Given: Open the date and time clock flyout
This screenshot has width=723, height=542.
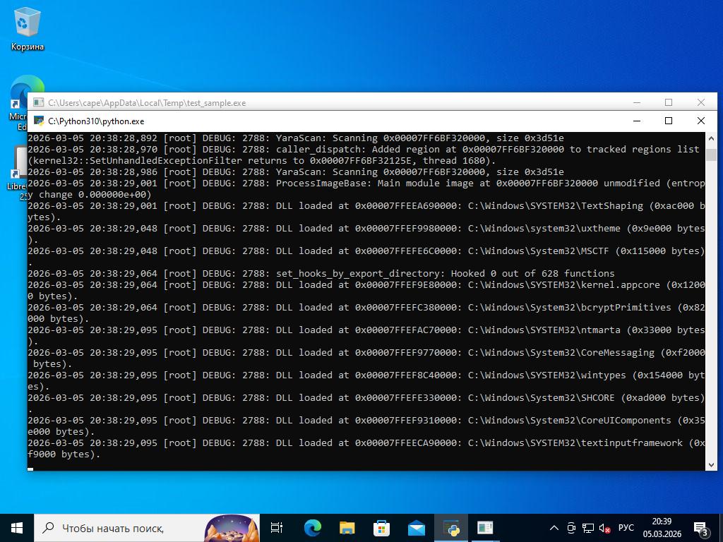Looking at the screenshot, I should pos(662,528).
